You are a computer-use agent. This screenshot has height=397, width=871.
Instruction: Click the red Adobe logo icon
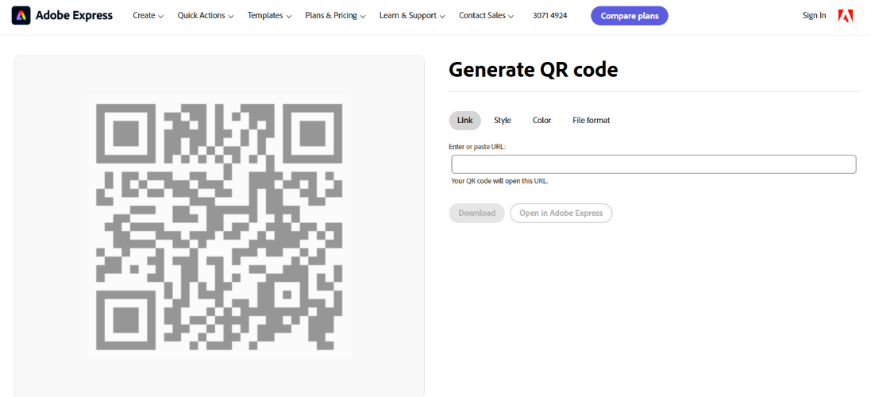pyautogui.click(x=846, y=16)
